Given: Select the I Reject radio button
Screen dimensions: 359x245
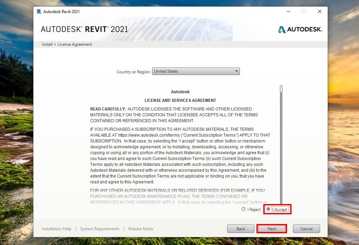Looking at the screenshot, I should tap(244, 209).
